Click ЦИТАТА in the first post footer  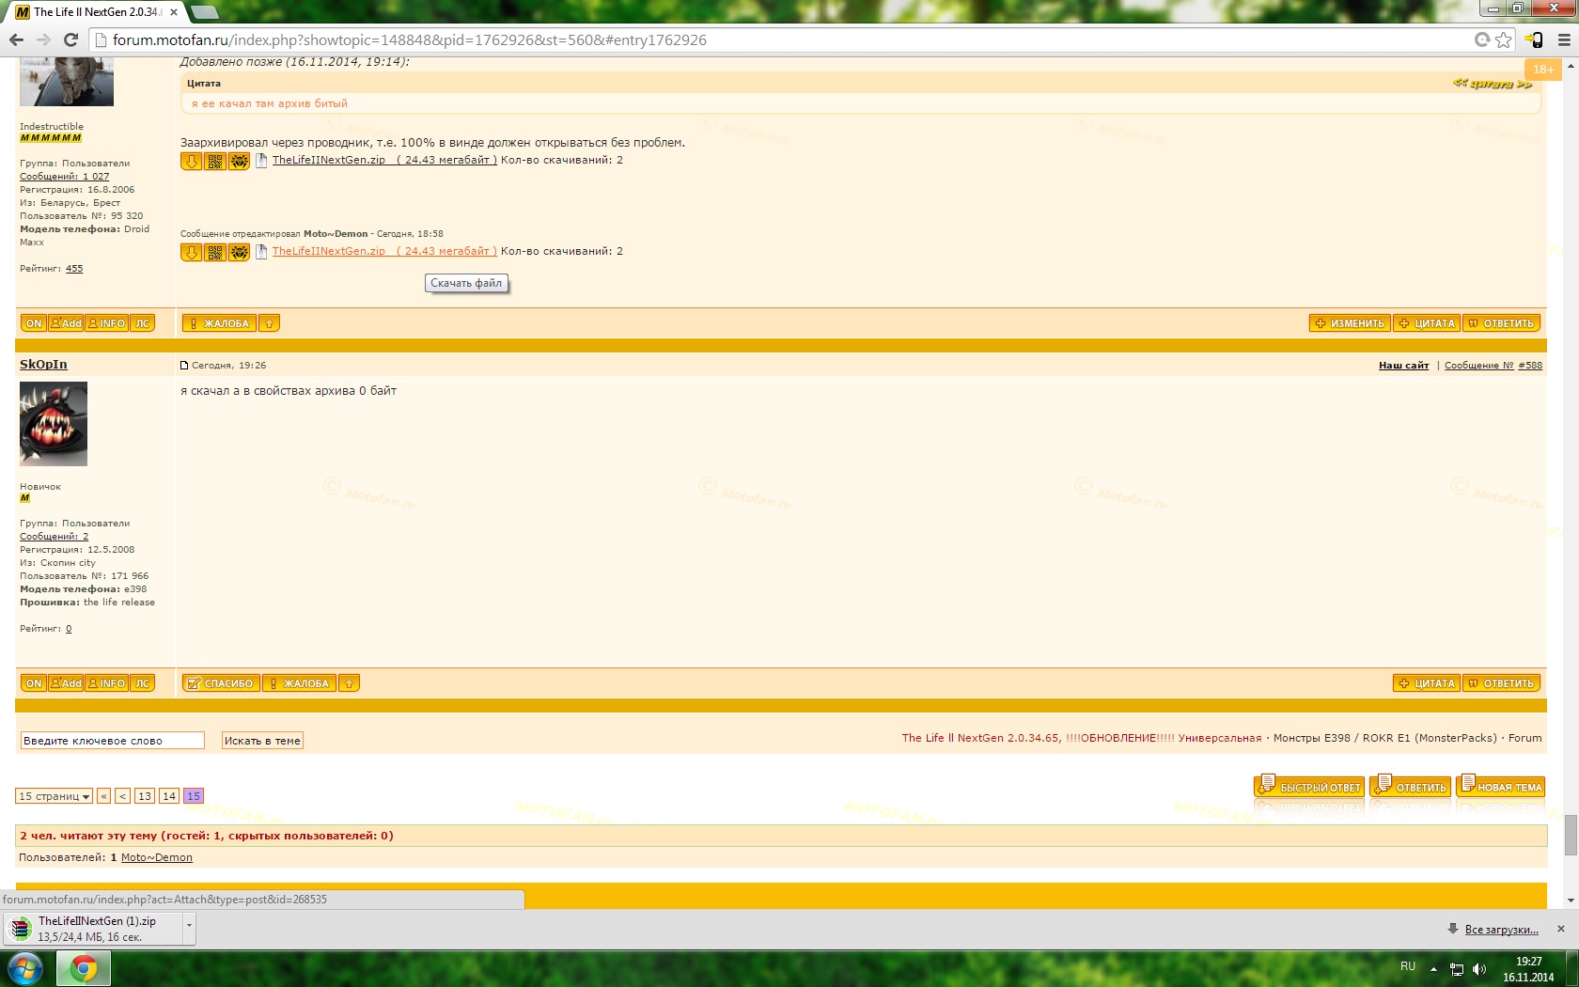(x=1427, y=323)
